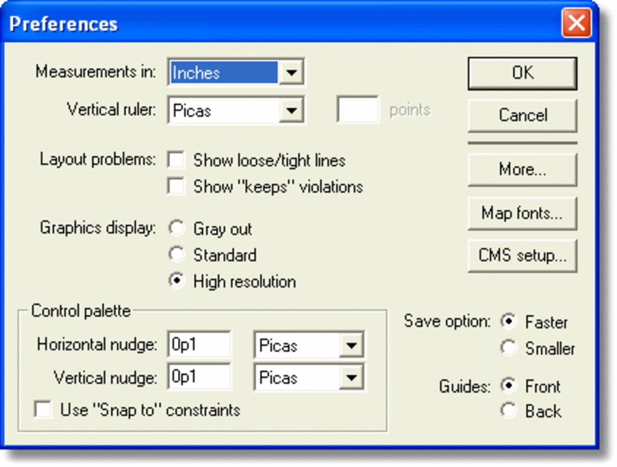Open the Vertical nudge units dropdown
The width and height of the screenshot is (617, 467).
coord(354,378)
